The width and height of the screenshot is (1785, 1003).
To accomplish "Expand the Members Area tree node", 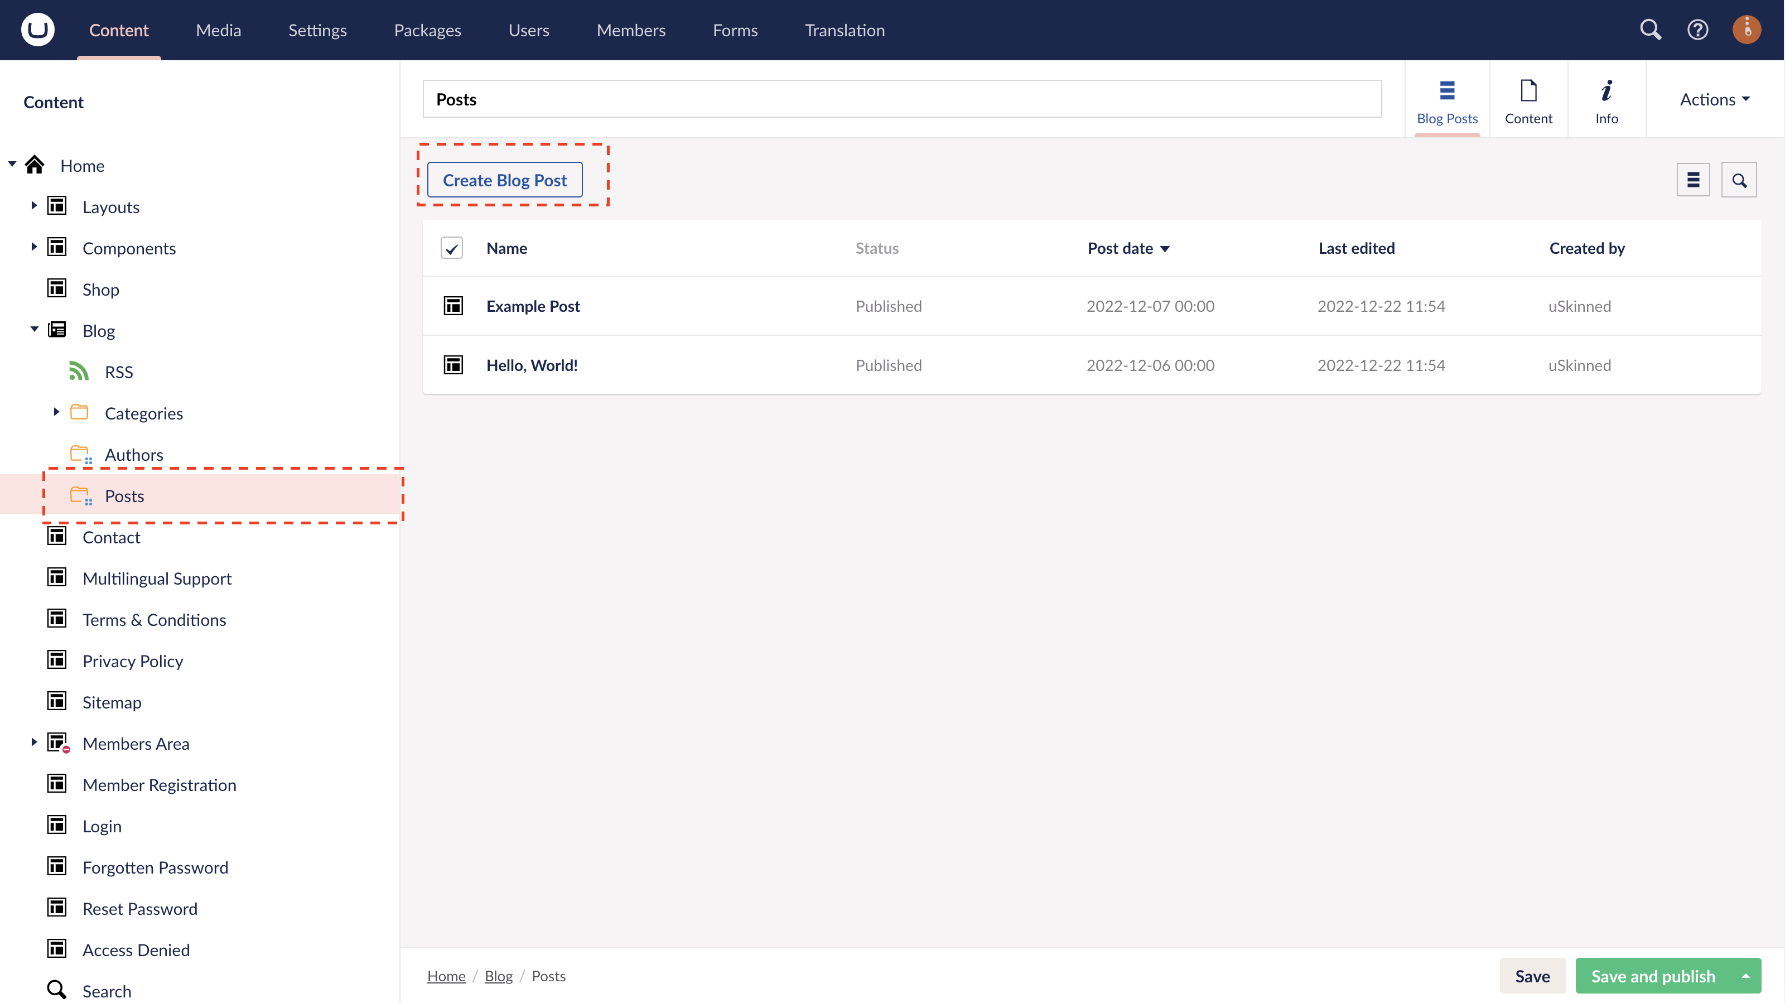I will pos(34,742).
